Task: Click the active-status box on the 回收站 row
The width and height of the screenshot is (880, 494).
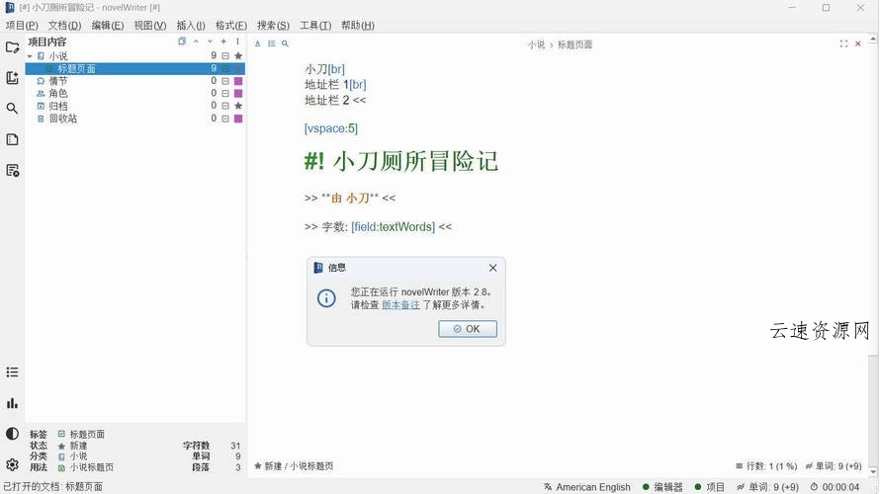Action: coord(225,119)
